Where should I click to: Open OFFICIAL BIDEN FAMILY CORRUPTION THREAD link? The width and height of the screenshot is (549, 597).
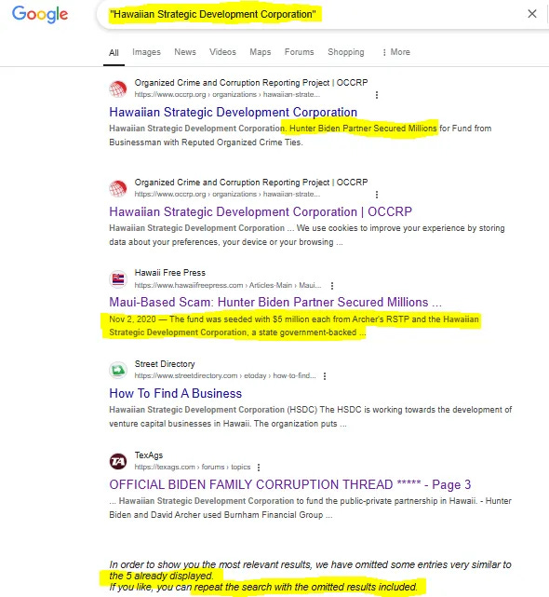[x=290, y=484]
